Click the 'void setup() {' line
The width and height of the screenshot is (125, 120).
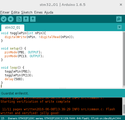click(14, 49)
